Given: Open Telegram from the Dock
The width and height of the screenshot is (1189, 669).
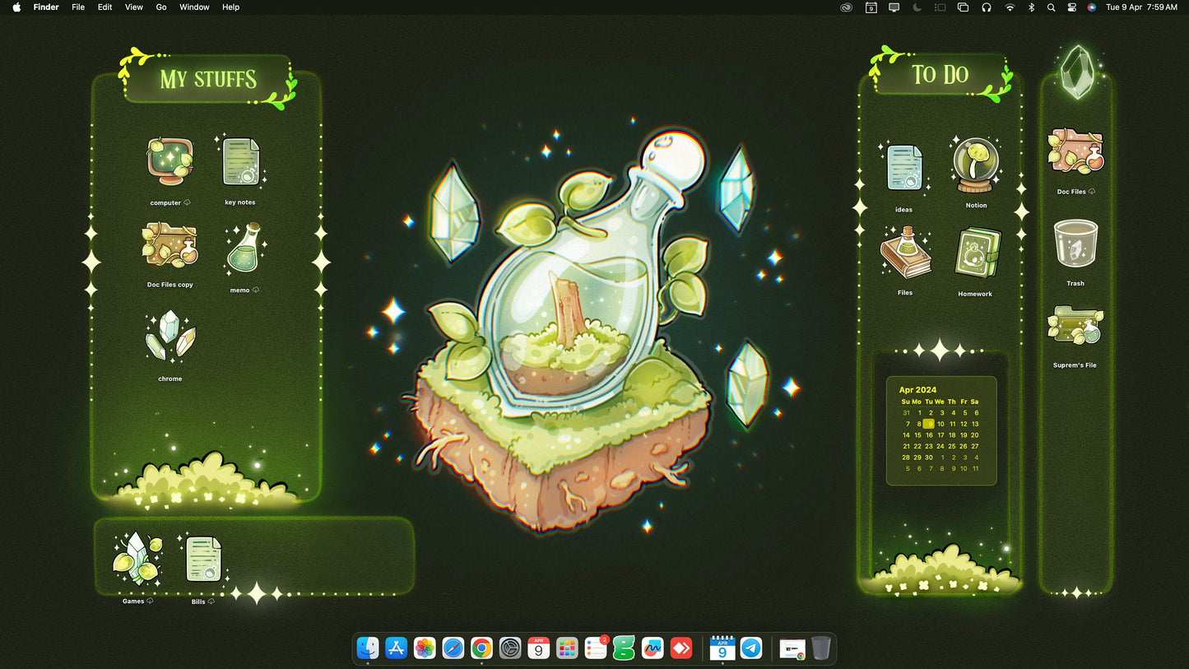Looking at the screenshot, I should tap(750, 648).
